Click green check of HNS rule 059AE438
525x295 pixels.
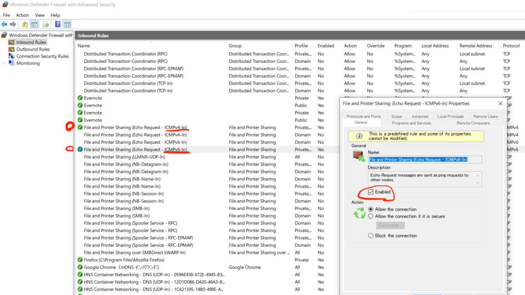[x=80, y=274]
